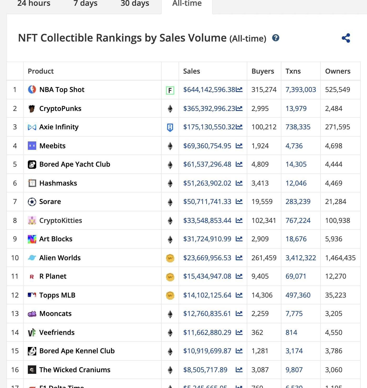This screenshot has height=388, width=367.
Task: Click the Buyers column header
Action: pyautogui.click(x=263, y=71)
